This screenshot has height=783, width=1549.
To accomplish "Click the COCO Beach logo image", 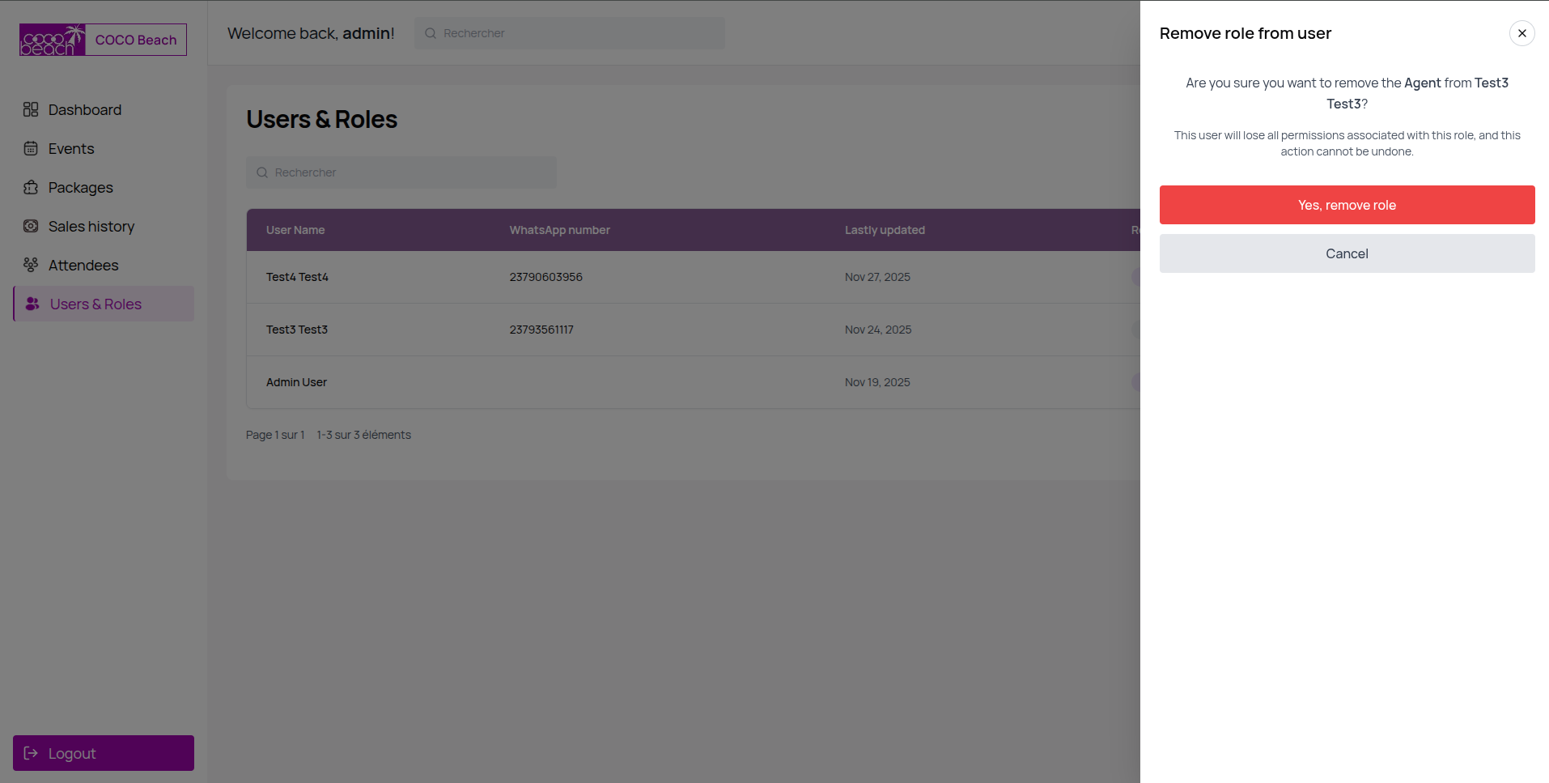I will pyautogui.click(x=53, y=40).
